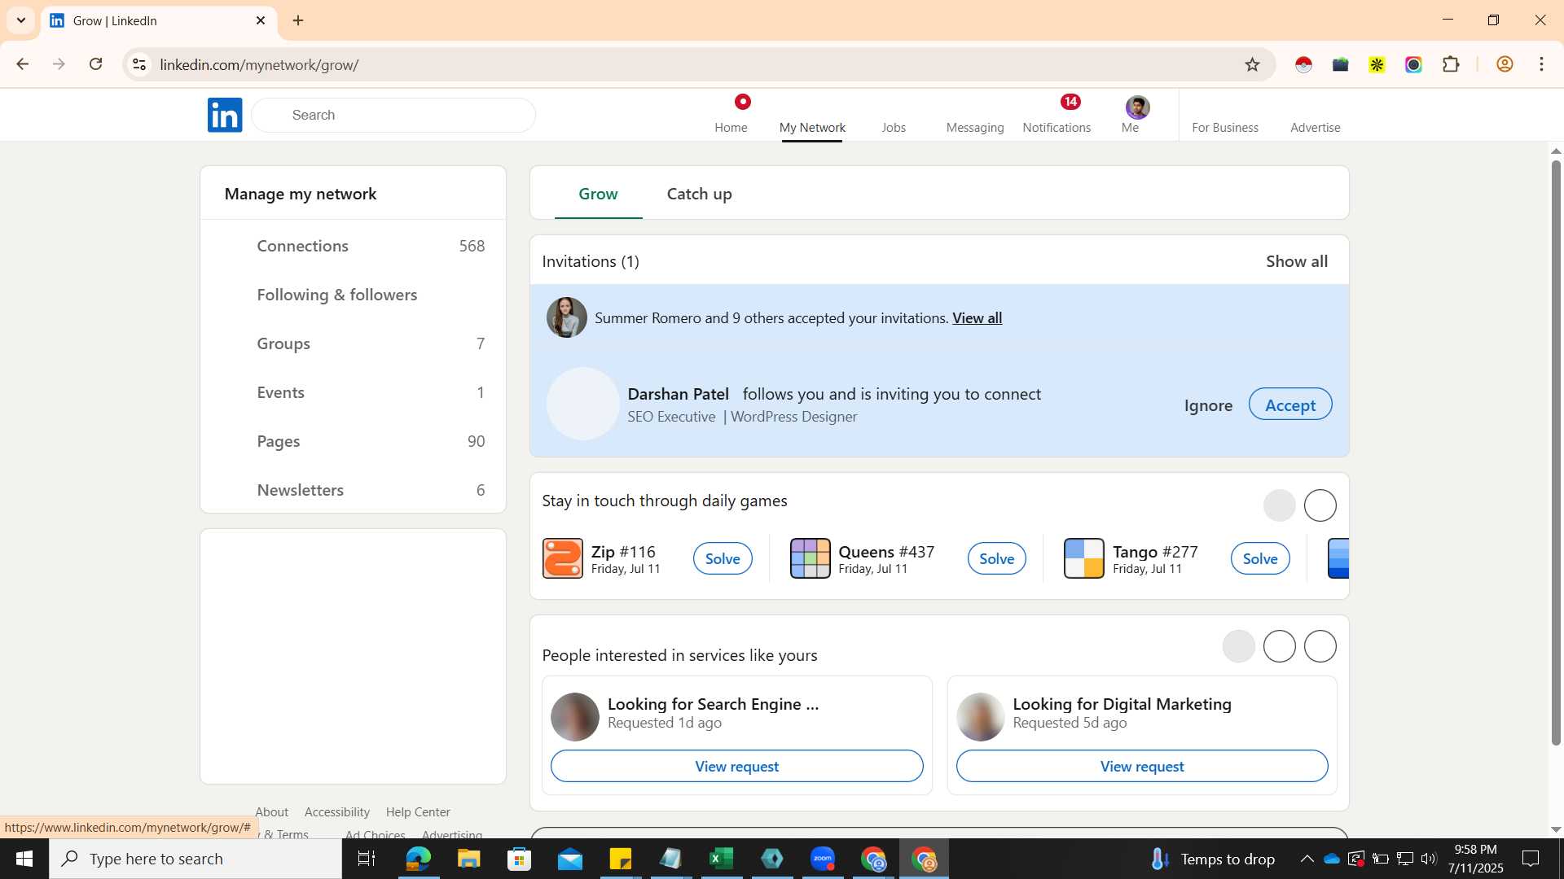Open Following & followers
Viewport: 1564px width, 879px height.
[354, 295]
